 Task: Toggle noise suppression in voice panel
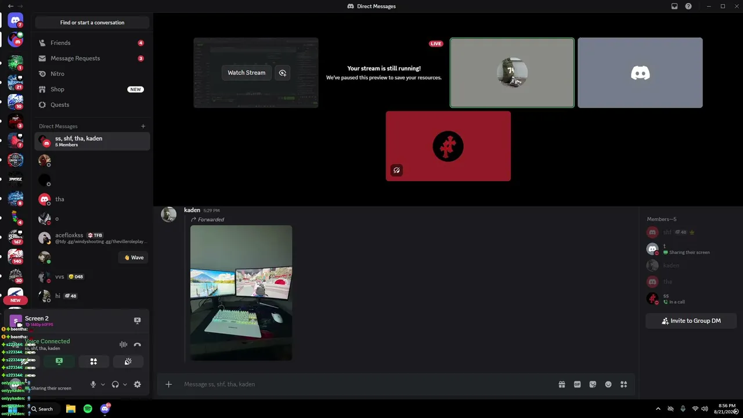pos(123,345)
